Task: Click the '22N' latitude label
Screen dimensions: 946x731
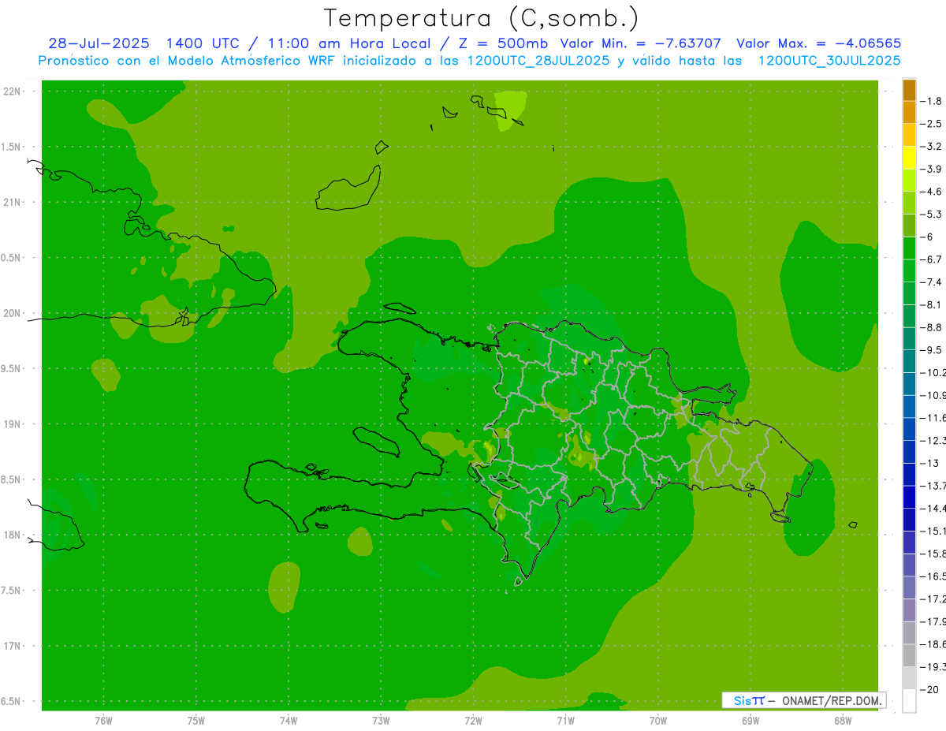Action: (12, 91)
